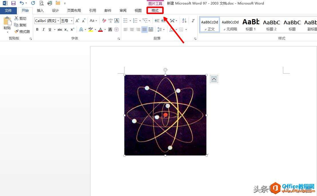Click the layout options icon beside the image
This screenshot has width=317, height=196.
[214, 79]
